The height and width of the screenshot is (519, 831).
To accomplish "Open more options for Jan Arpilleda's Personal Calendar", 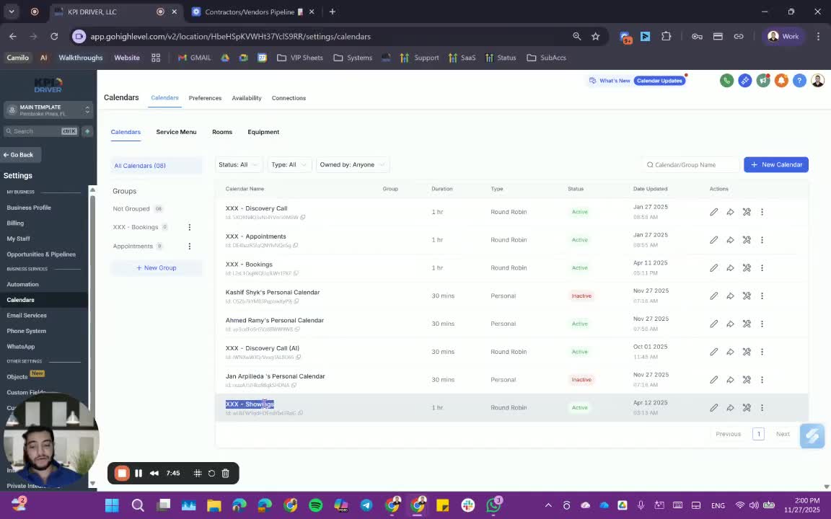I will pos(762,380).
